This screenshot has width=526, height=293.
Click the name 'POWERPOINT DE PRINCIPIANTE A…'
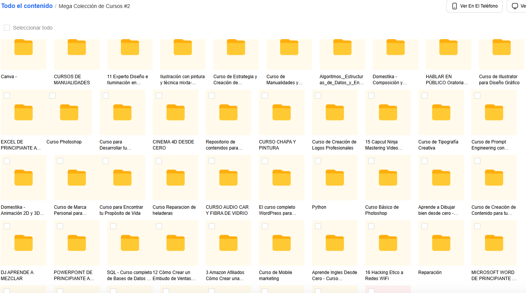tap(74, 276)
